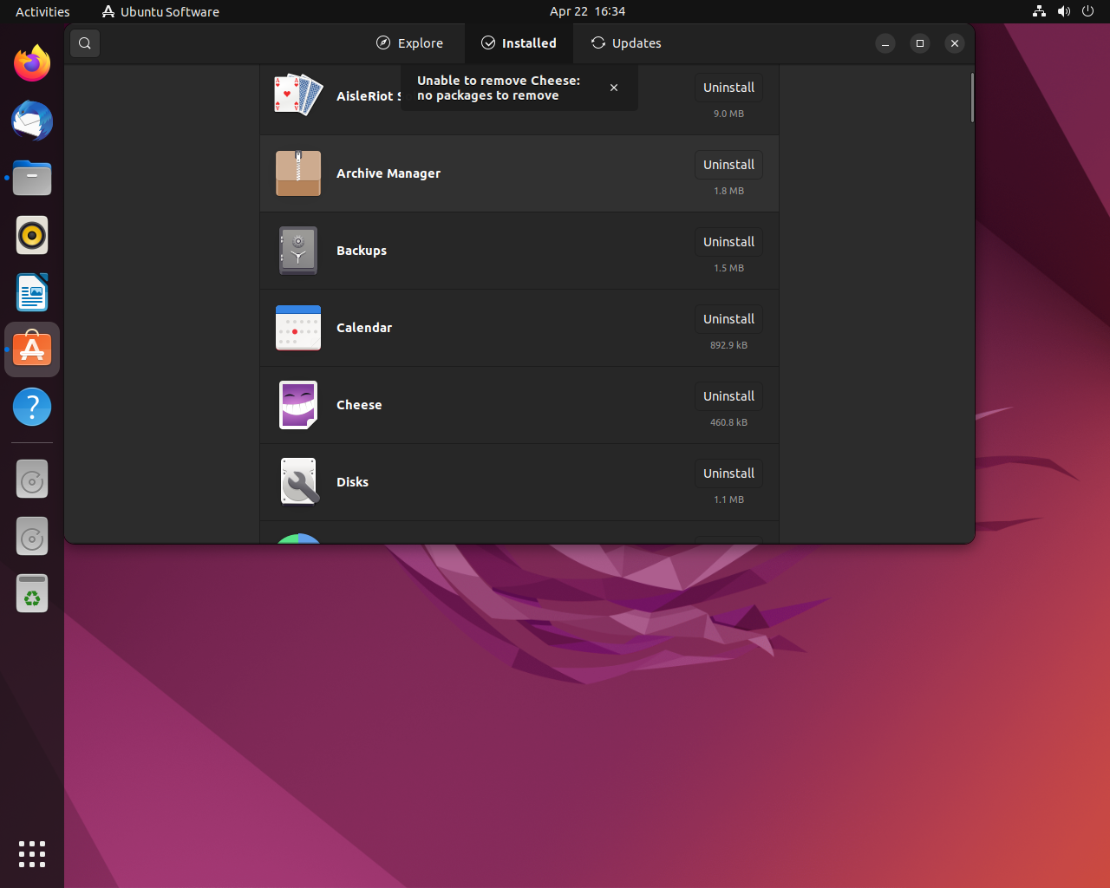Click the first disc drive dock icon

click(x=32, y=480)
